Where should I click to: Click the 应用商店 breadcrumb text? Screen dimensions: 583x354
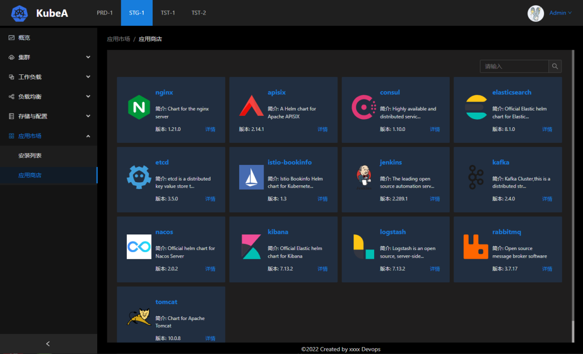coord(150,39)
